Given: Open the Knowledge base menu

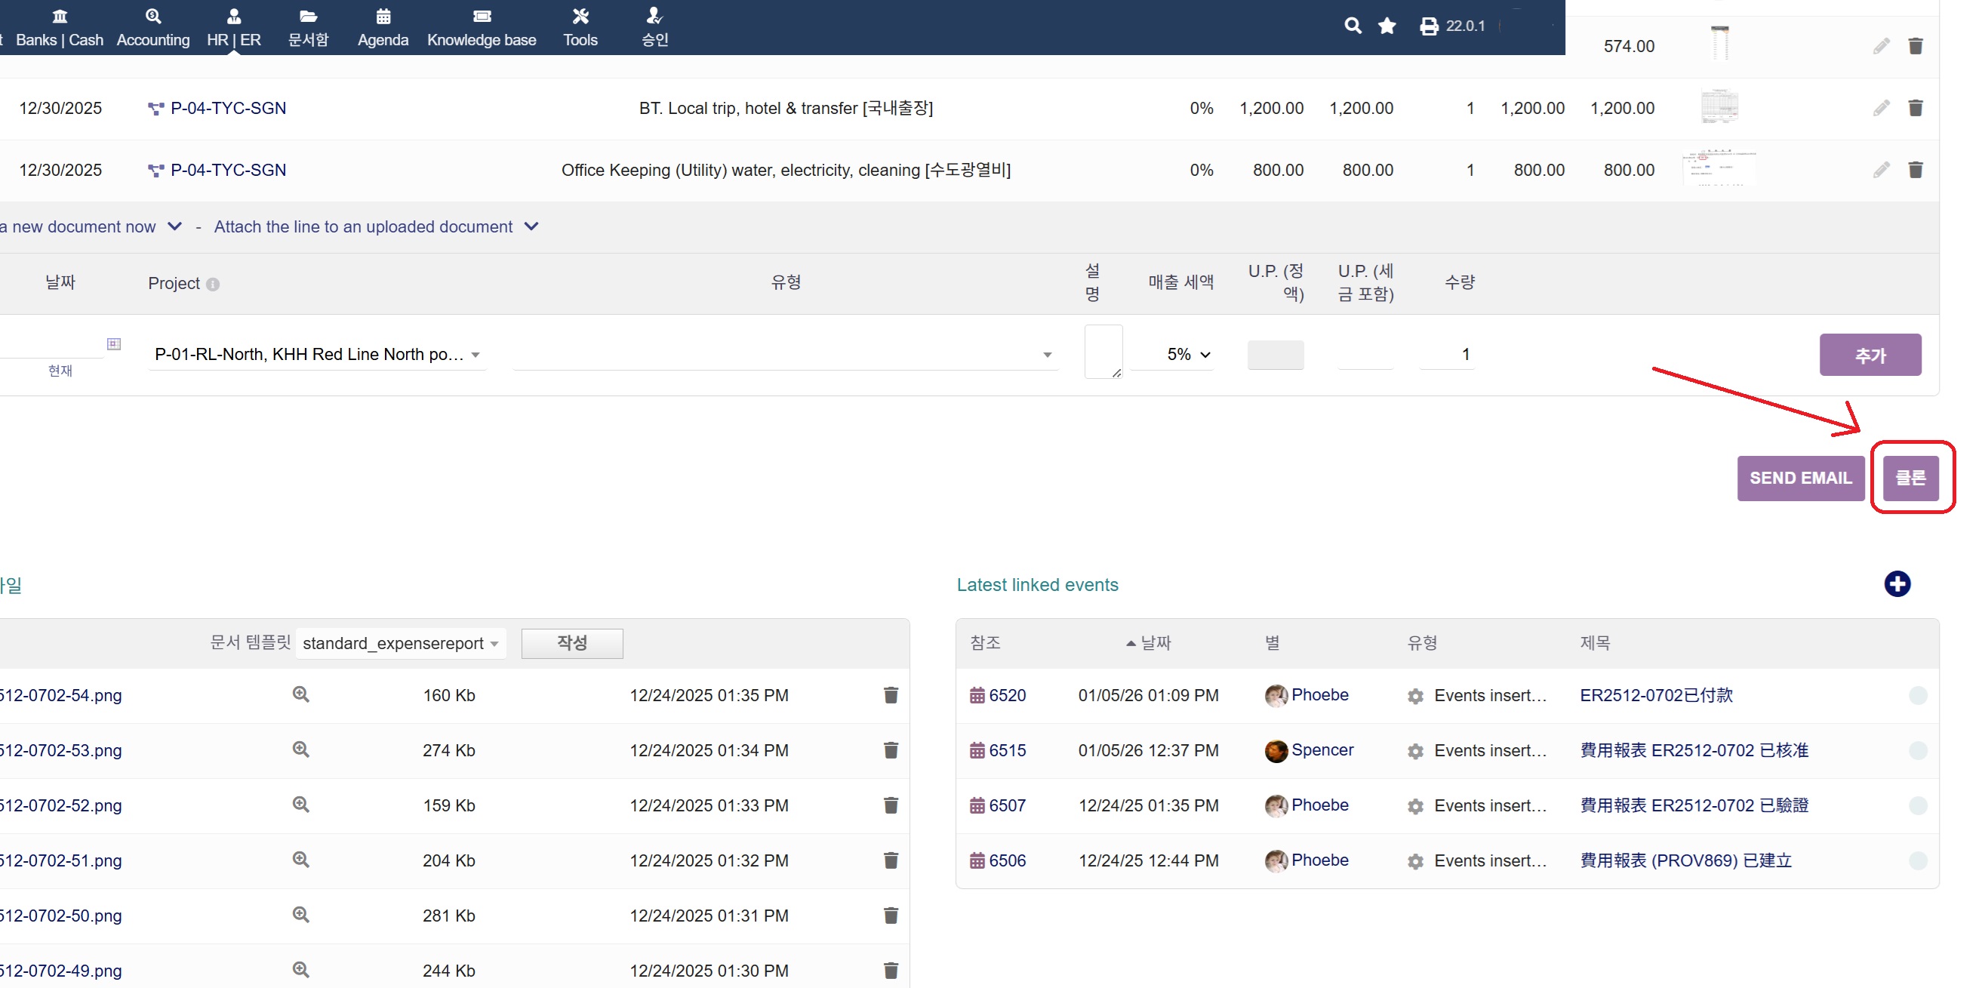Looking at the screenshot, I should click(481, 27).
